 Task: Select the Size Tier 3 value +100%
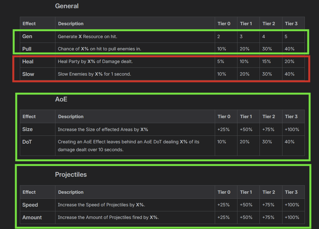coord(292,129)
